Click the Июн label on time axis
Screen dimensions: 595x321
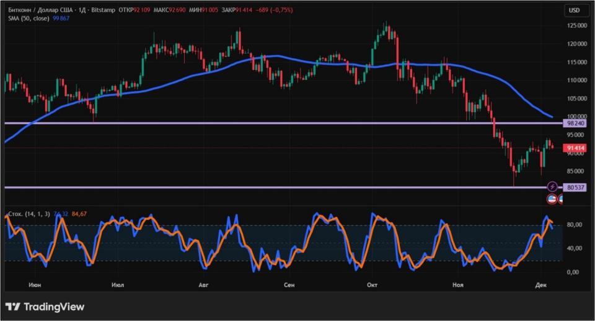coord(35,284)
